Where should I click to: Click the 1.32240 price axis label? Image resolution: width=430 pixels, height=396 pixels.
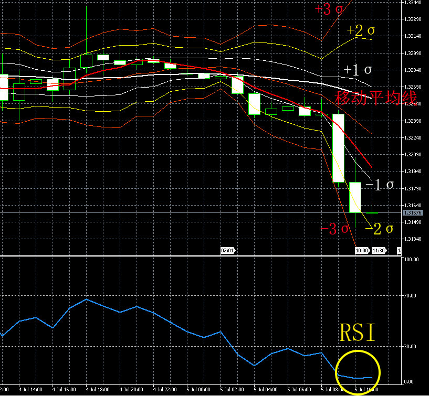[x=413, y=137]
